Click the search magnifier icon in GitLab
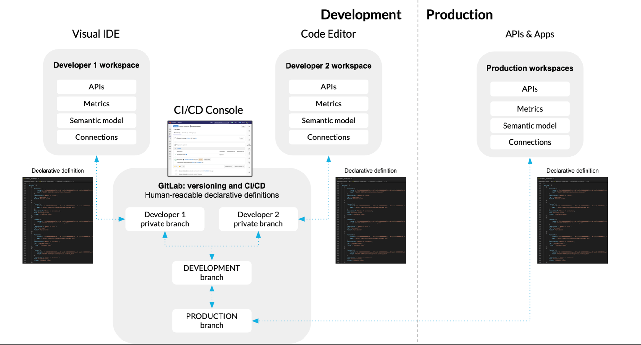Screen dimensions: 641x345 [x=228, y=123]
